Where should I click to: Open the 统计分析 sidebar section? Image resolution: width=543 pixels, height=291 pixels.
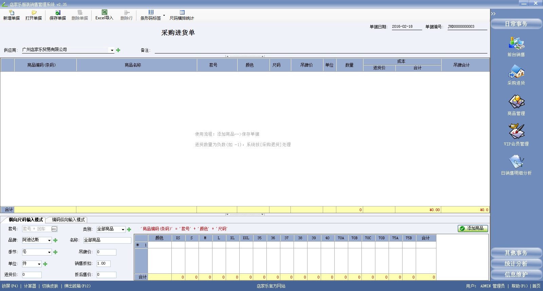point(516,264)
